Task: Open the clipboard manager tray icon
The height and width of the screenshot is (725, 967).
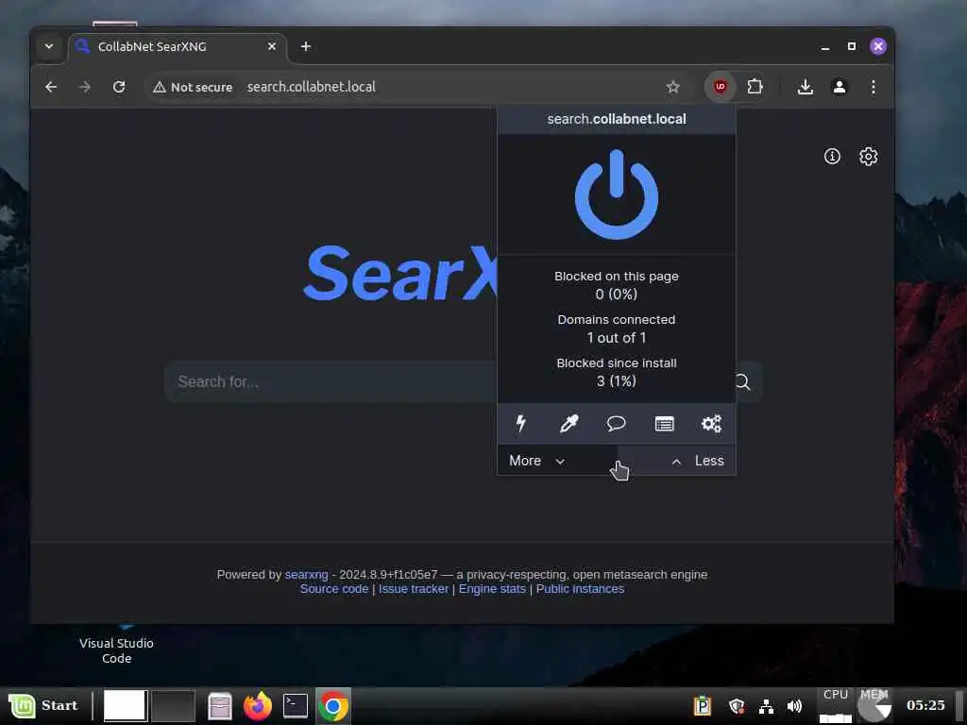Action: (703, 705)
